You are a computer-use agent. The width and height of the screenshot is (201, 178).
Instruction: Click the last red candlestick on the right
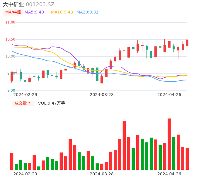click(187, 43)
